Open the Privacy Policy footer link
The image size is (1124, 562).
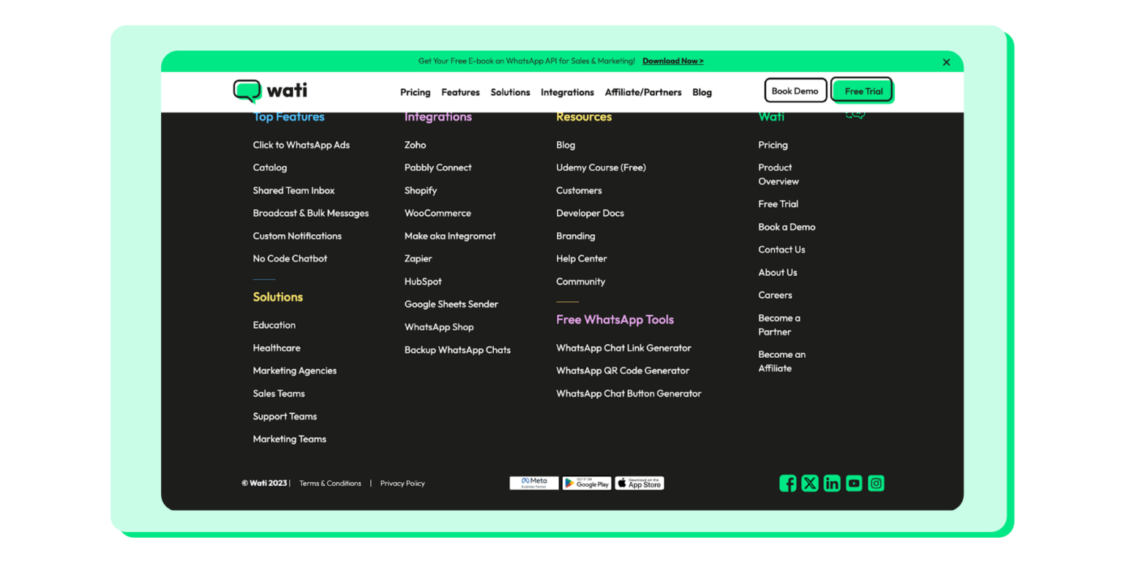tap(402, 484)
